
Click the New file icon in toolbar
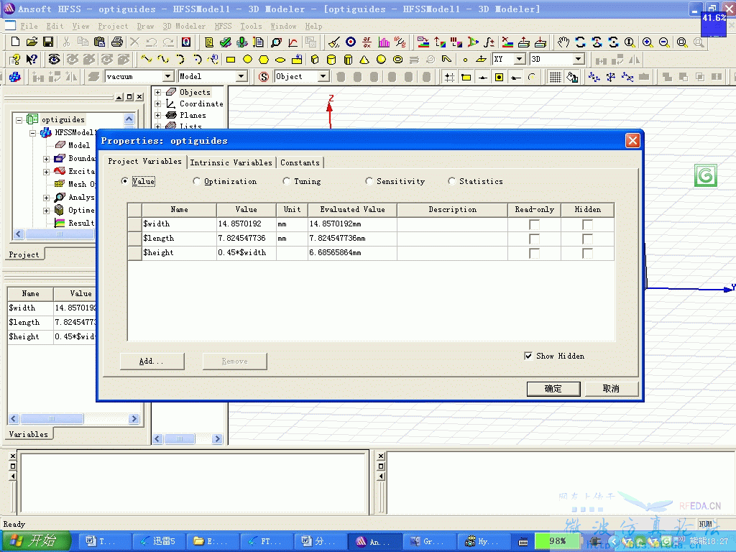coord(15,42)
